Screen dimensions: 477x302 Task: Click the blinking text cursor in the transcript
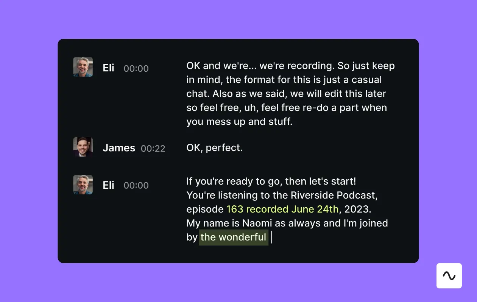[x=271, y=237]
